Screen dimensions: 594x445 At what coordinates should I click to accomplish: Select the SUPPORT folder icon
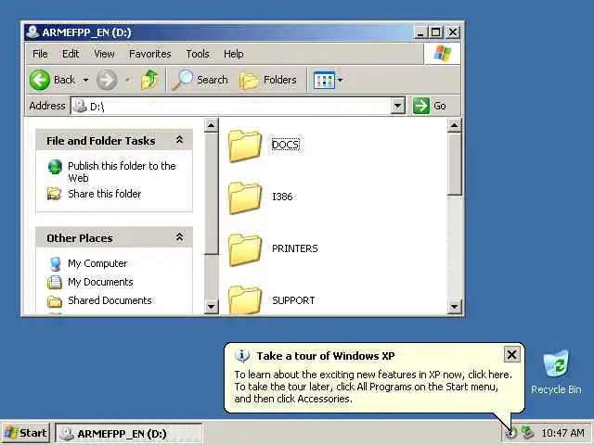click(245, 300)
